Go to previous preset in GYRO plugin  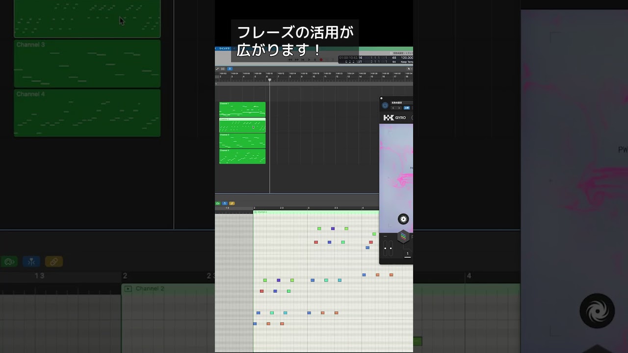(393, 108)
